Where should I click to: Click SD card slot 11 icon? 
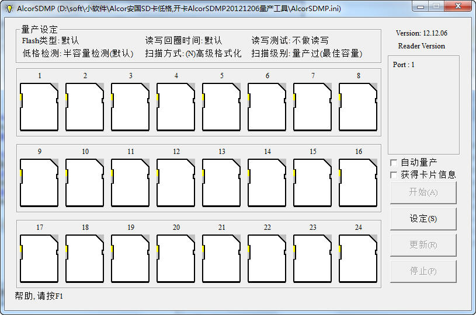pos(130,183)
